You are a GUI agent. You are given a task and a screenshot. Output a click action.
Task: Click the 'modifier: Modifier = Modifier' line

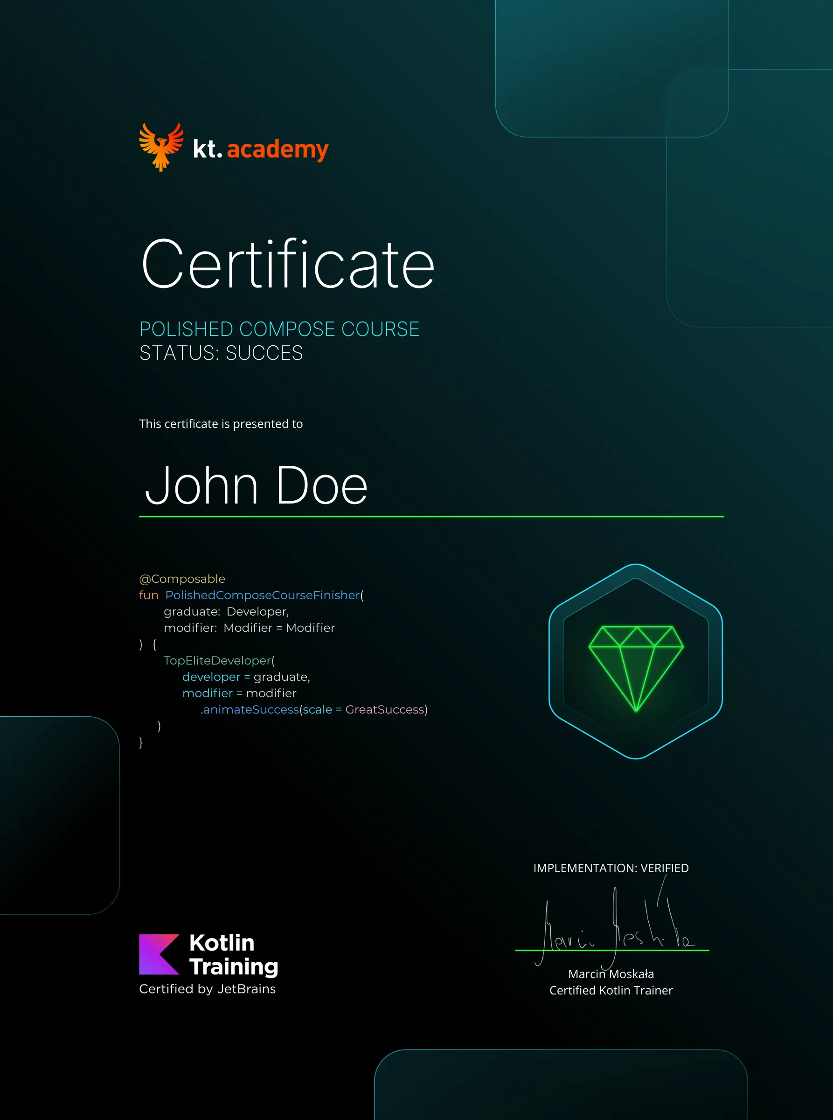pos(249,628)
